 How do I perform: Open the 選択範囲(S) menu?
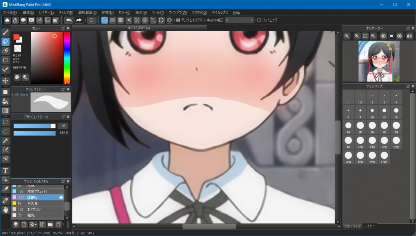click(x=87, y=12)
